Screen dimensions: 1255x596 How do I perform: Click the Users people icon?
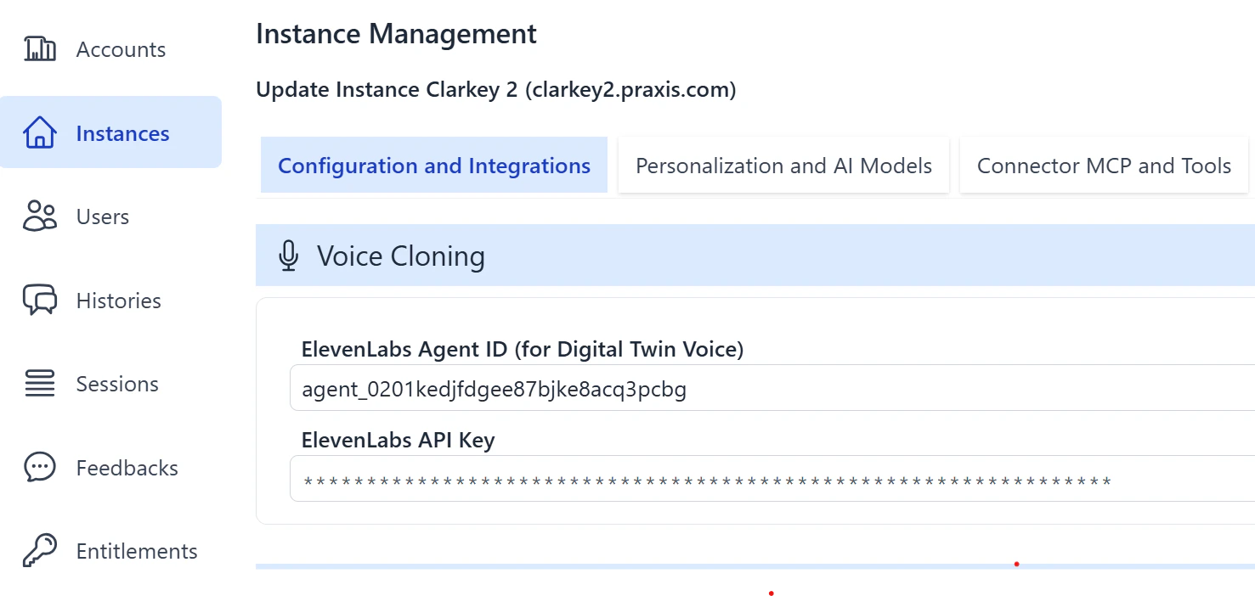click(x=40, y=216)
